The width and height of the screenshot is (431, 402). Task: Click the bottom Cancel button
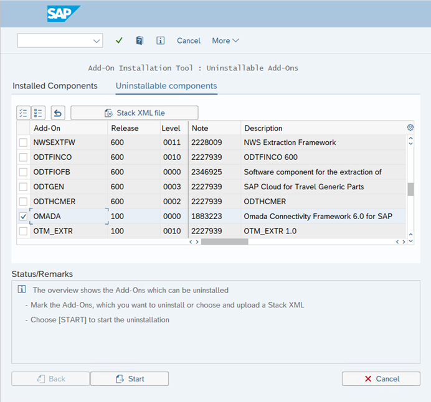(x=381, y=379)
